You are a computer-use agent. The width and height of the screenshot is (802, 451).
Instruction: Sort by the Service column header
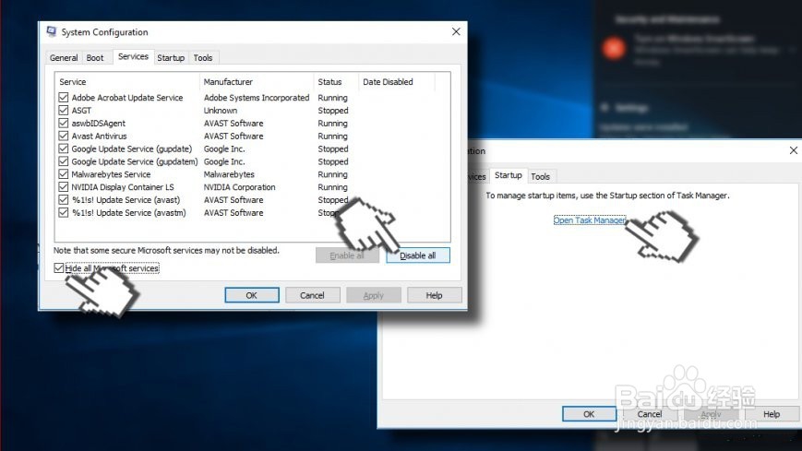point(126,82)
